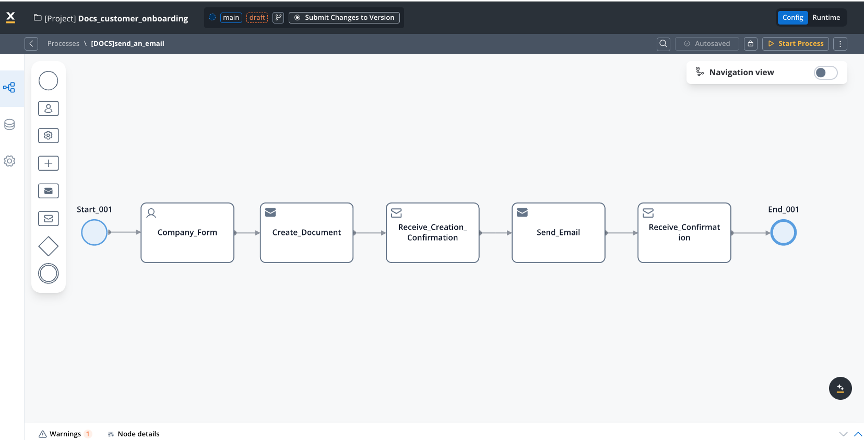Screen dimensions: 864x440
Task: Select the Receive_Creation_Confirmation node
Action: [433, 233]
